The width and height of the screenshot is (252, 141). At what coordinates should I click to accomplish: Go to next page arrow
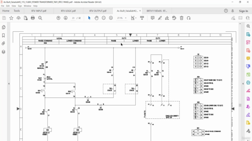[66, 18]
